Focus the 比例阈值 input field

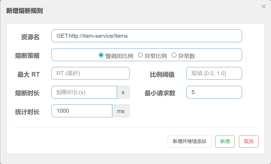pos(214,73)
